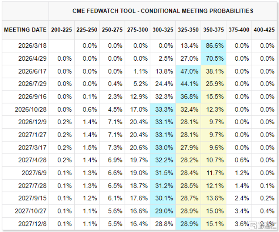
Task: Click the 2026/6/17 meeting date
Action: click(32, 71)
